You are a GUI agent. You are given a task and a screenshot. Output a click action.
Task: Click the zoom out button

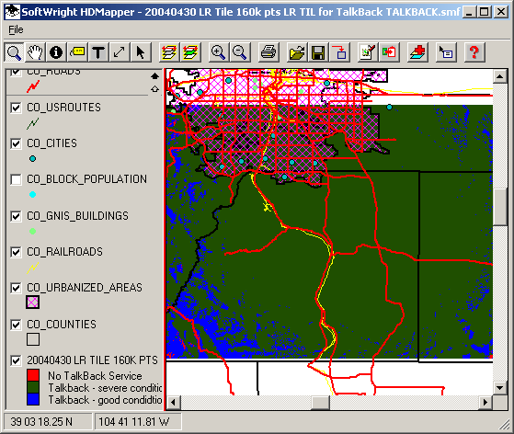pos(239,52)
